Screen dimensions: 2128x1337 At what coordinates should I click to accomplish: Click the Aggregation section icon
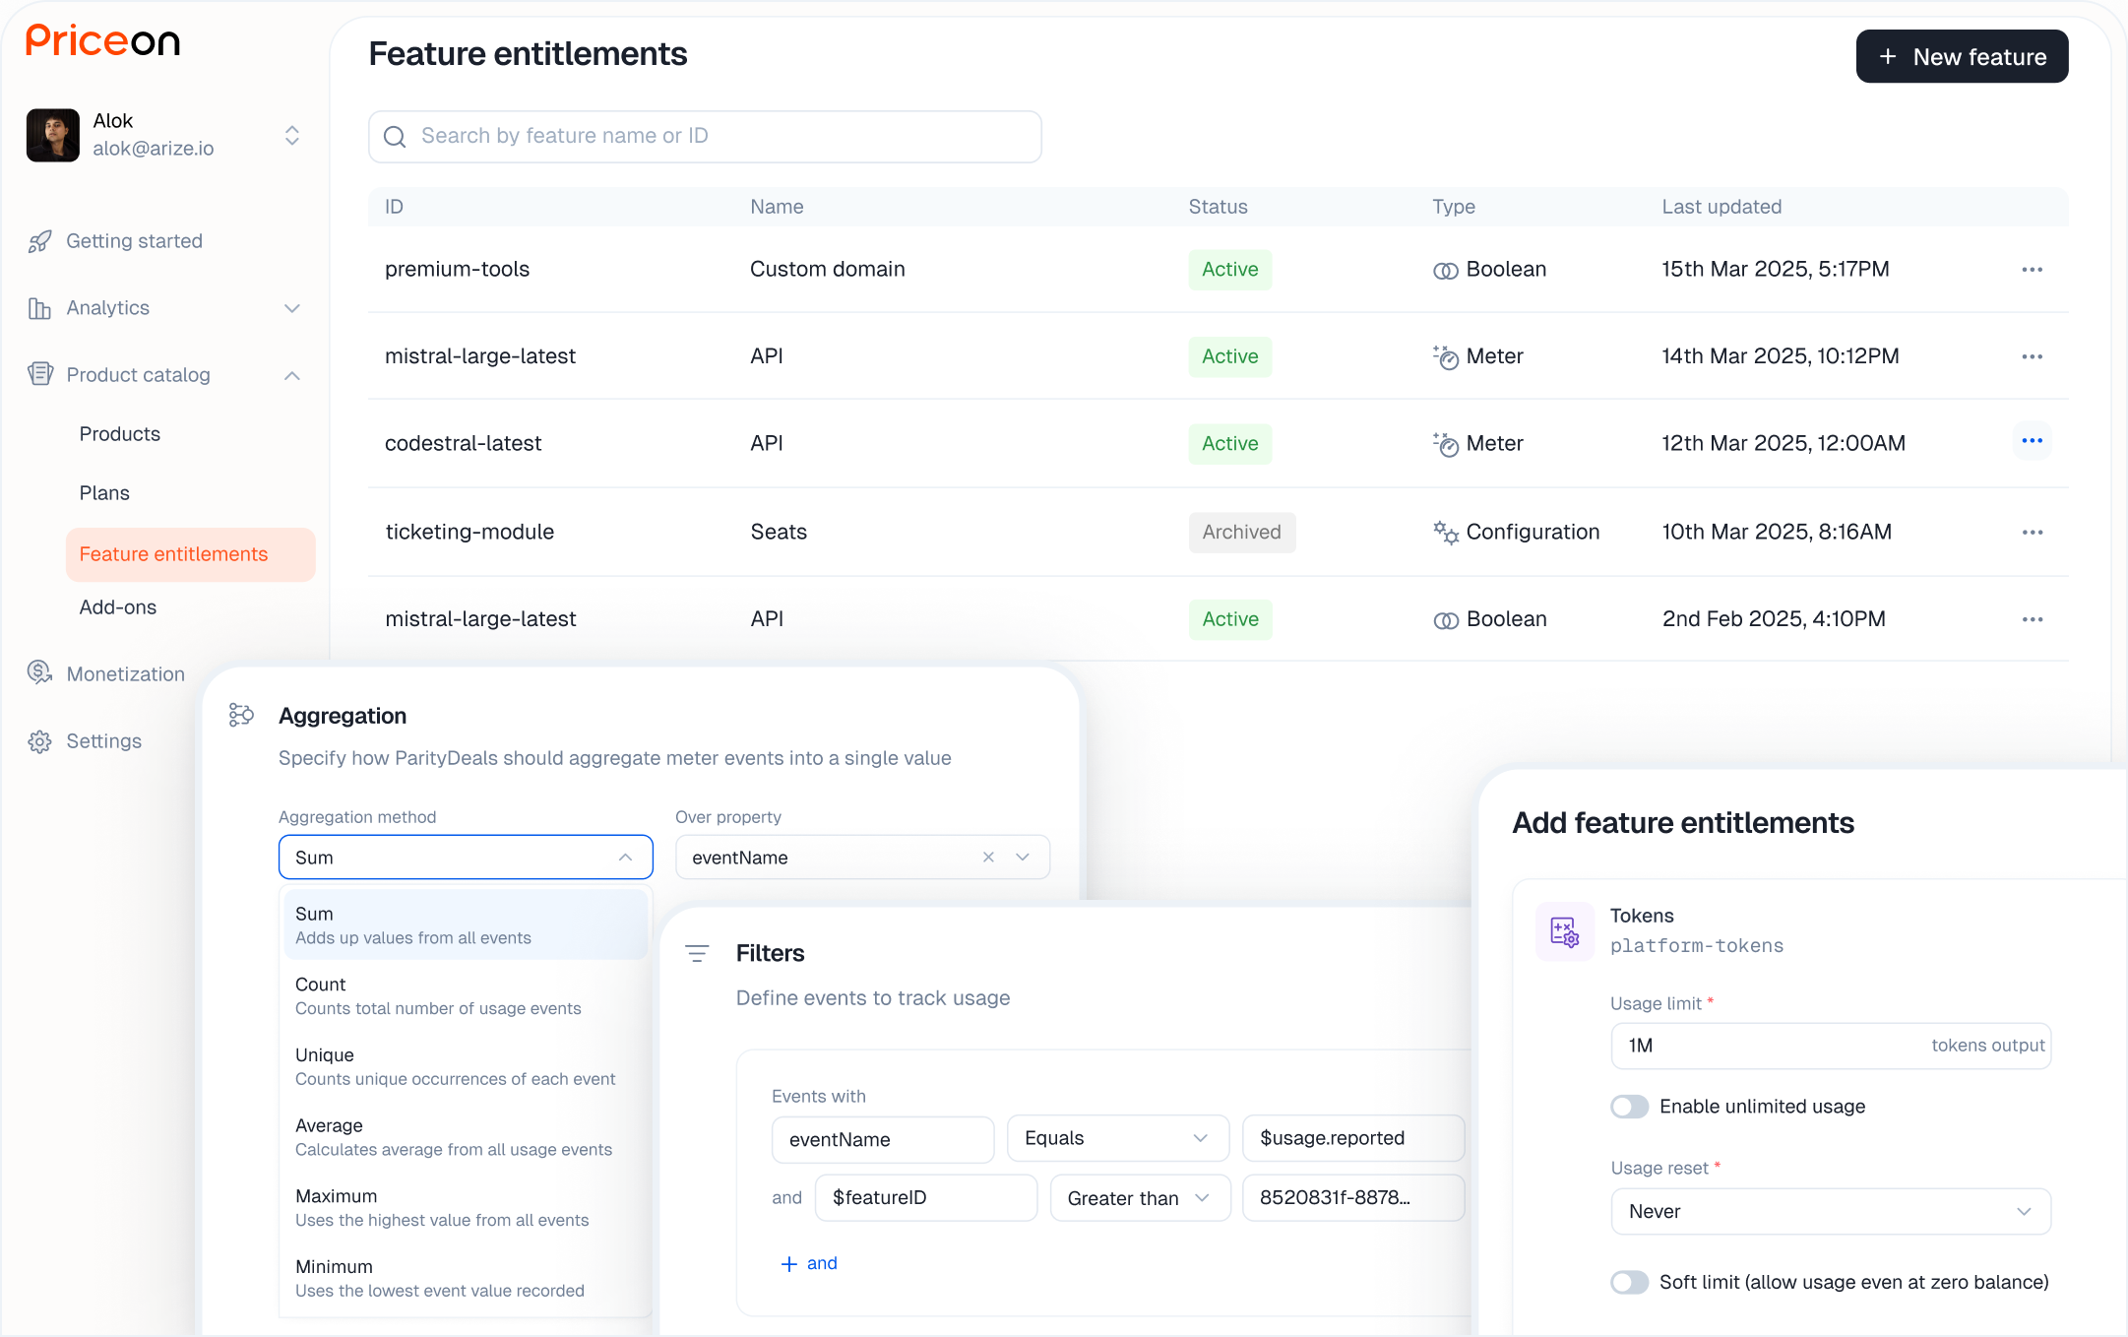click(x=241, y=715)
